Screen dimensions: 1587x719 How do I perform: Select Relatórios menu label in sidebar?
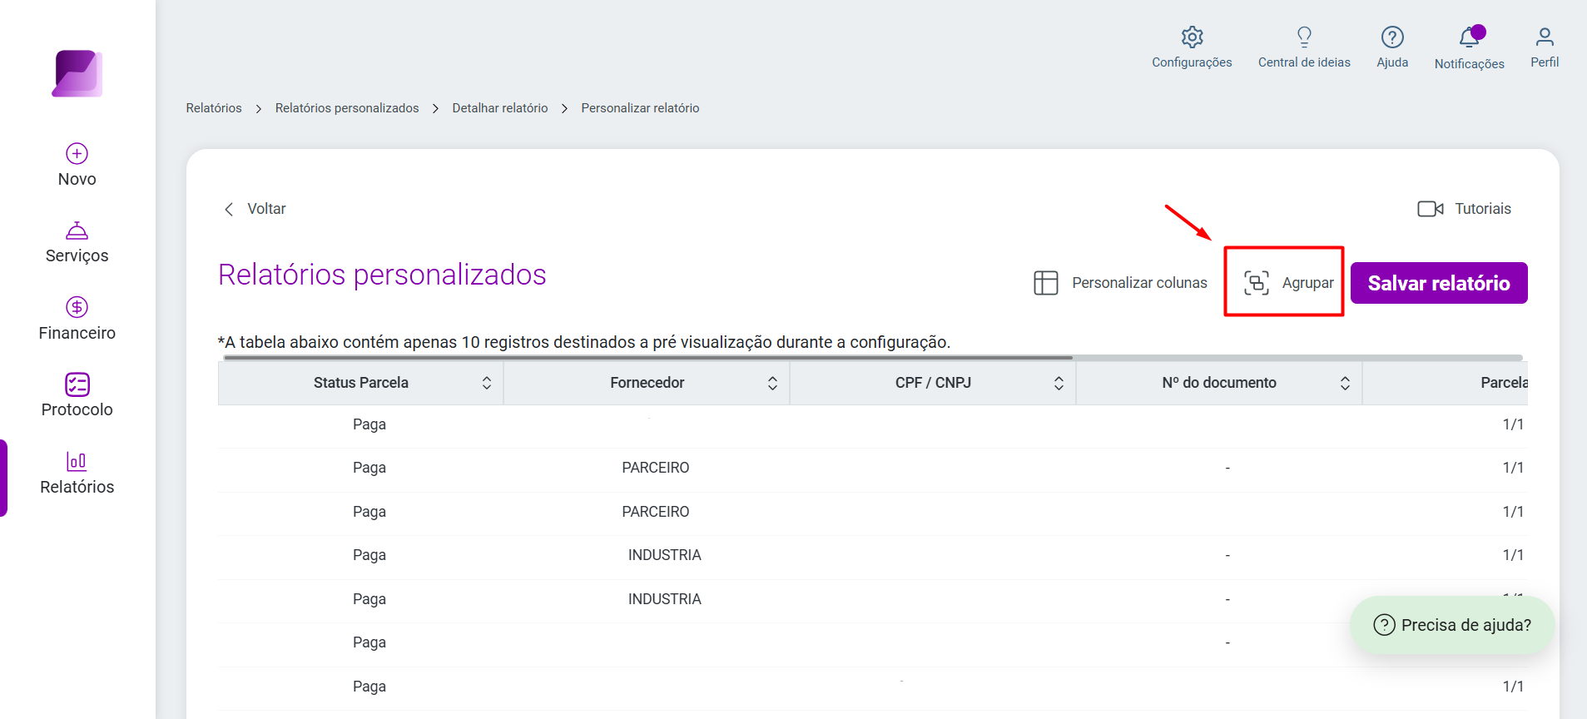coord(77,487)
